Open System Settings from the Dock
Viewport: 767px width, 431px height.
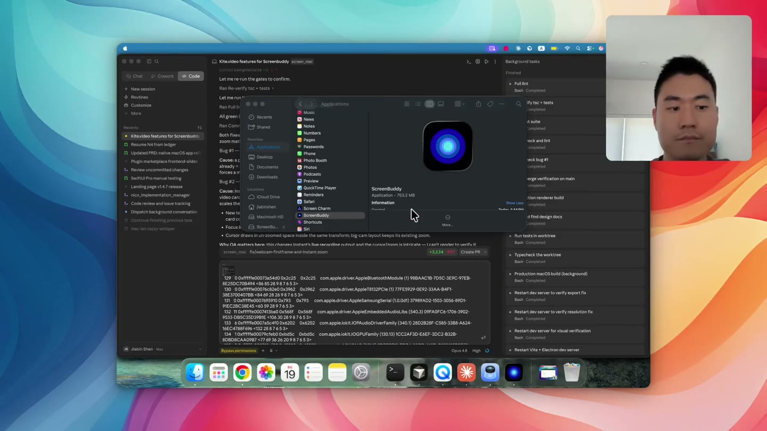click(361, 372)
